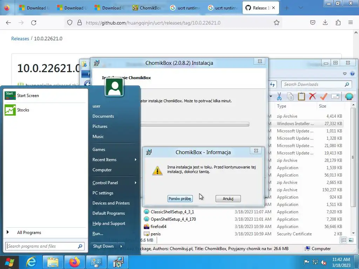359x269 pixels.
Task: Open the Run... dialog
Action: coord(98,234)
